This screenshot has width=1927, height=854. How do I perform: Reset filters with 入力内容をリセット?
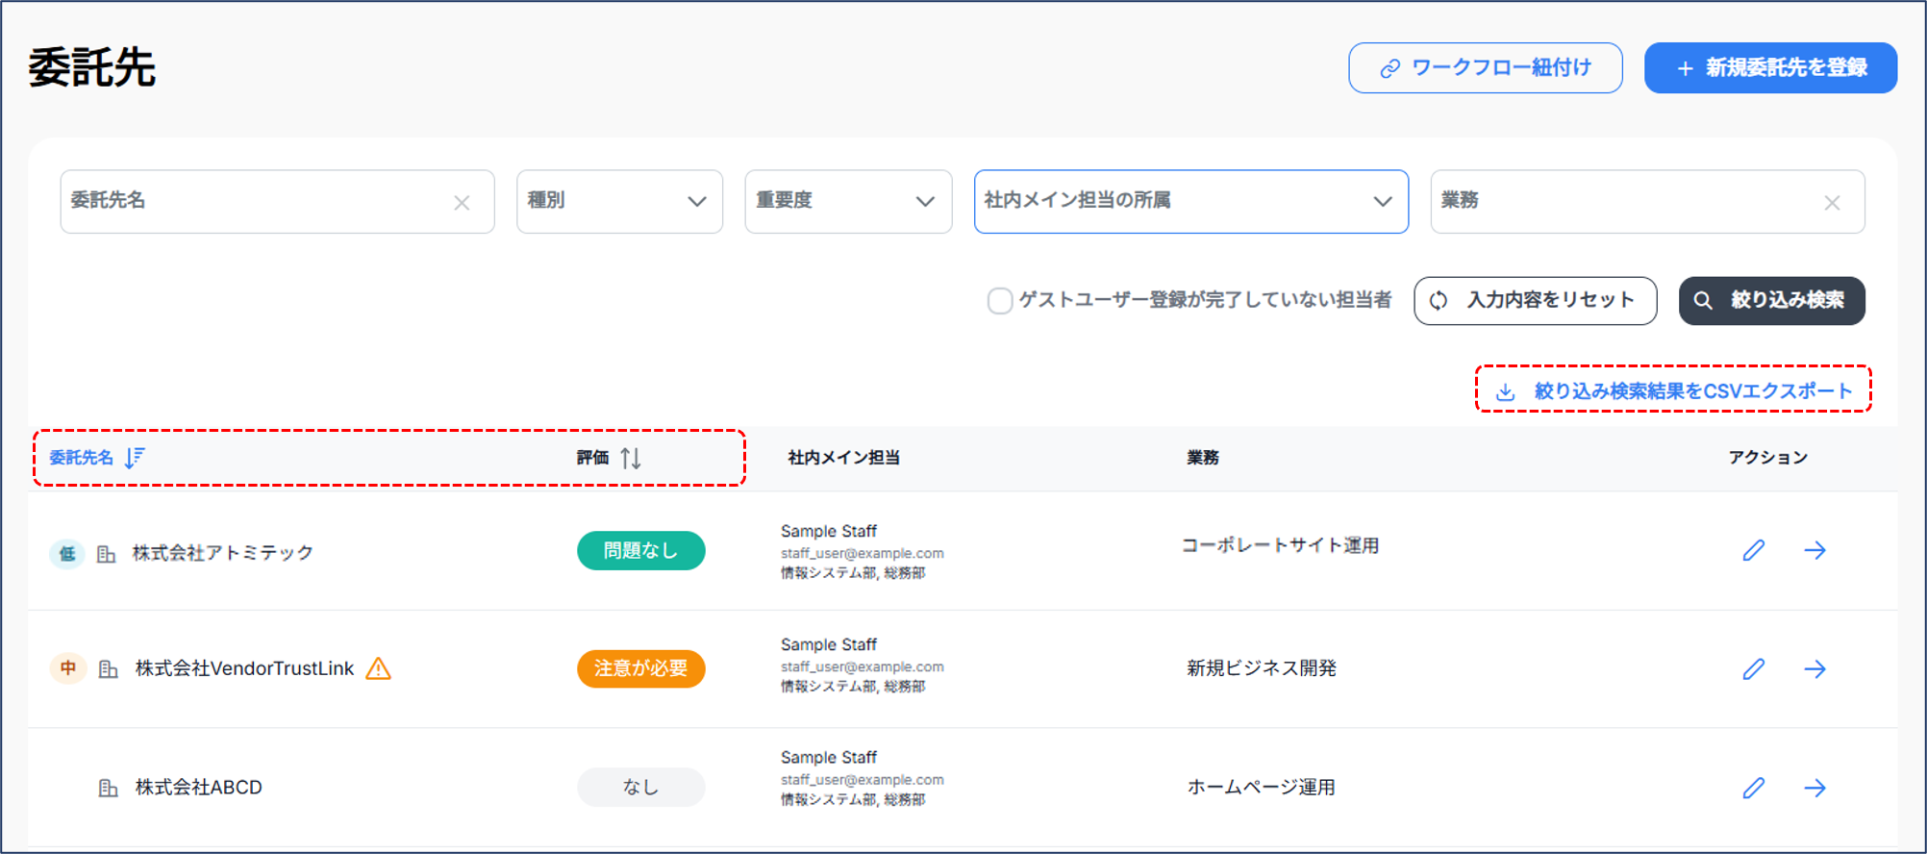point(1535,301)
